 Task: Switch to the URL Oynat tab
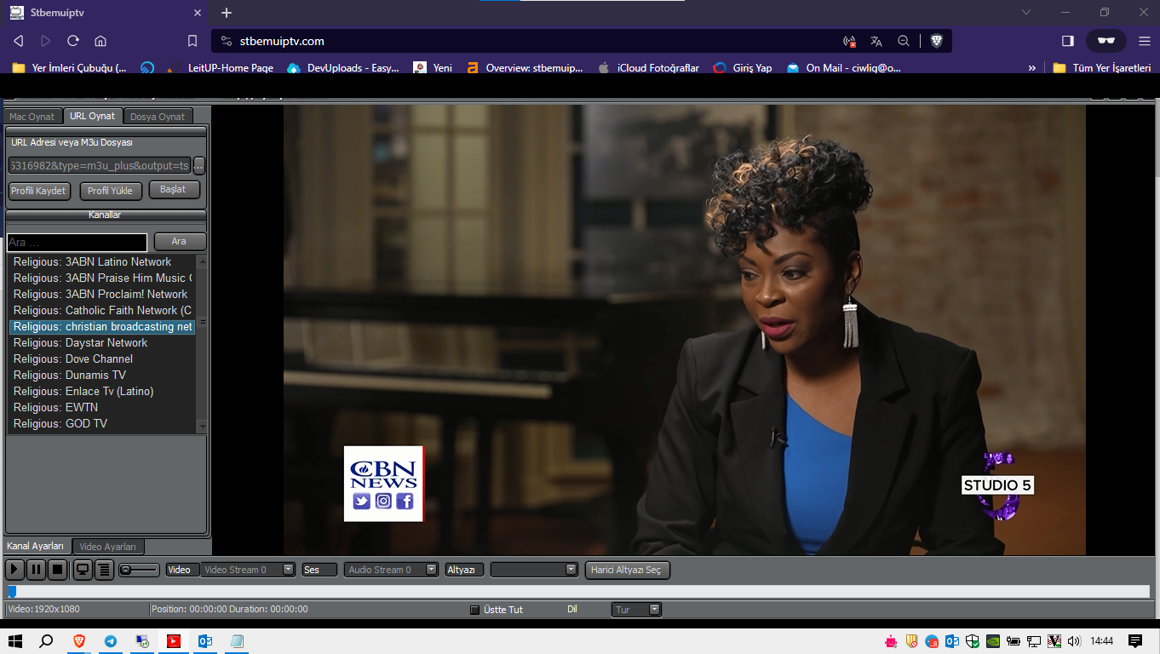(x=93, y=116)
